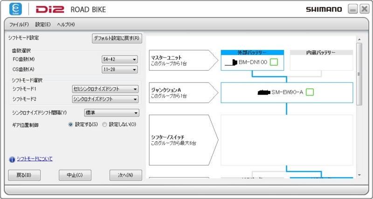Click the 中止(C) button
Viewport: 373px width, 199px height.
[75, 175]
